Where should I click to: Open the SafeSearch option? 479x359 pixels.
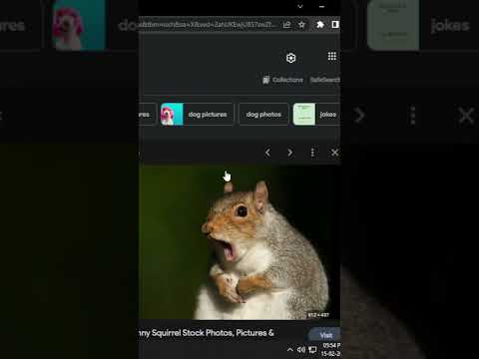(325, 80)
